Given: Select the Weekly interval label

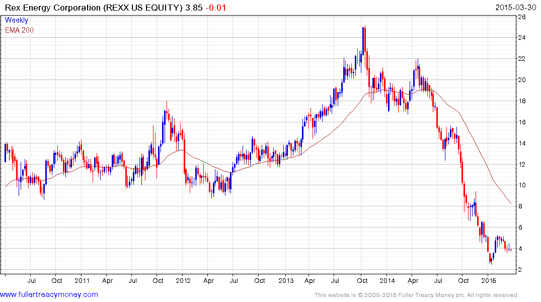Looking at the screenshot, I should 17,21.
